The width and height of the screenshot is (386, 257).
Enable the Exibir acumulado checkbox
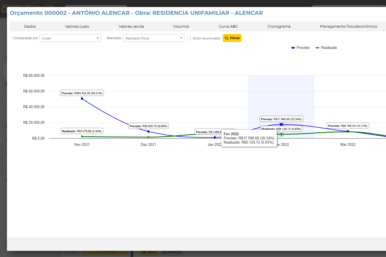189,38
